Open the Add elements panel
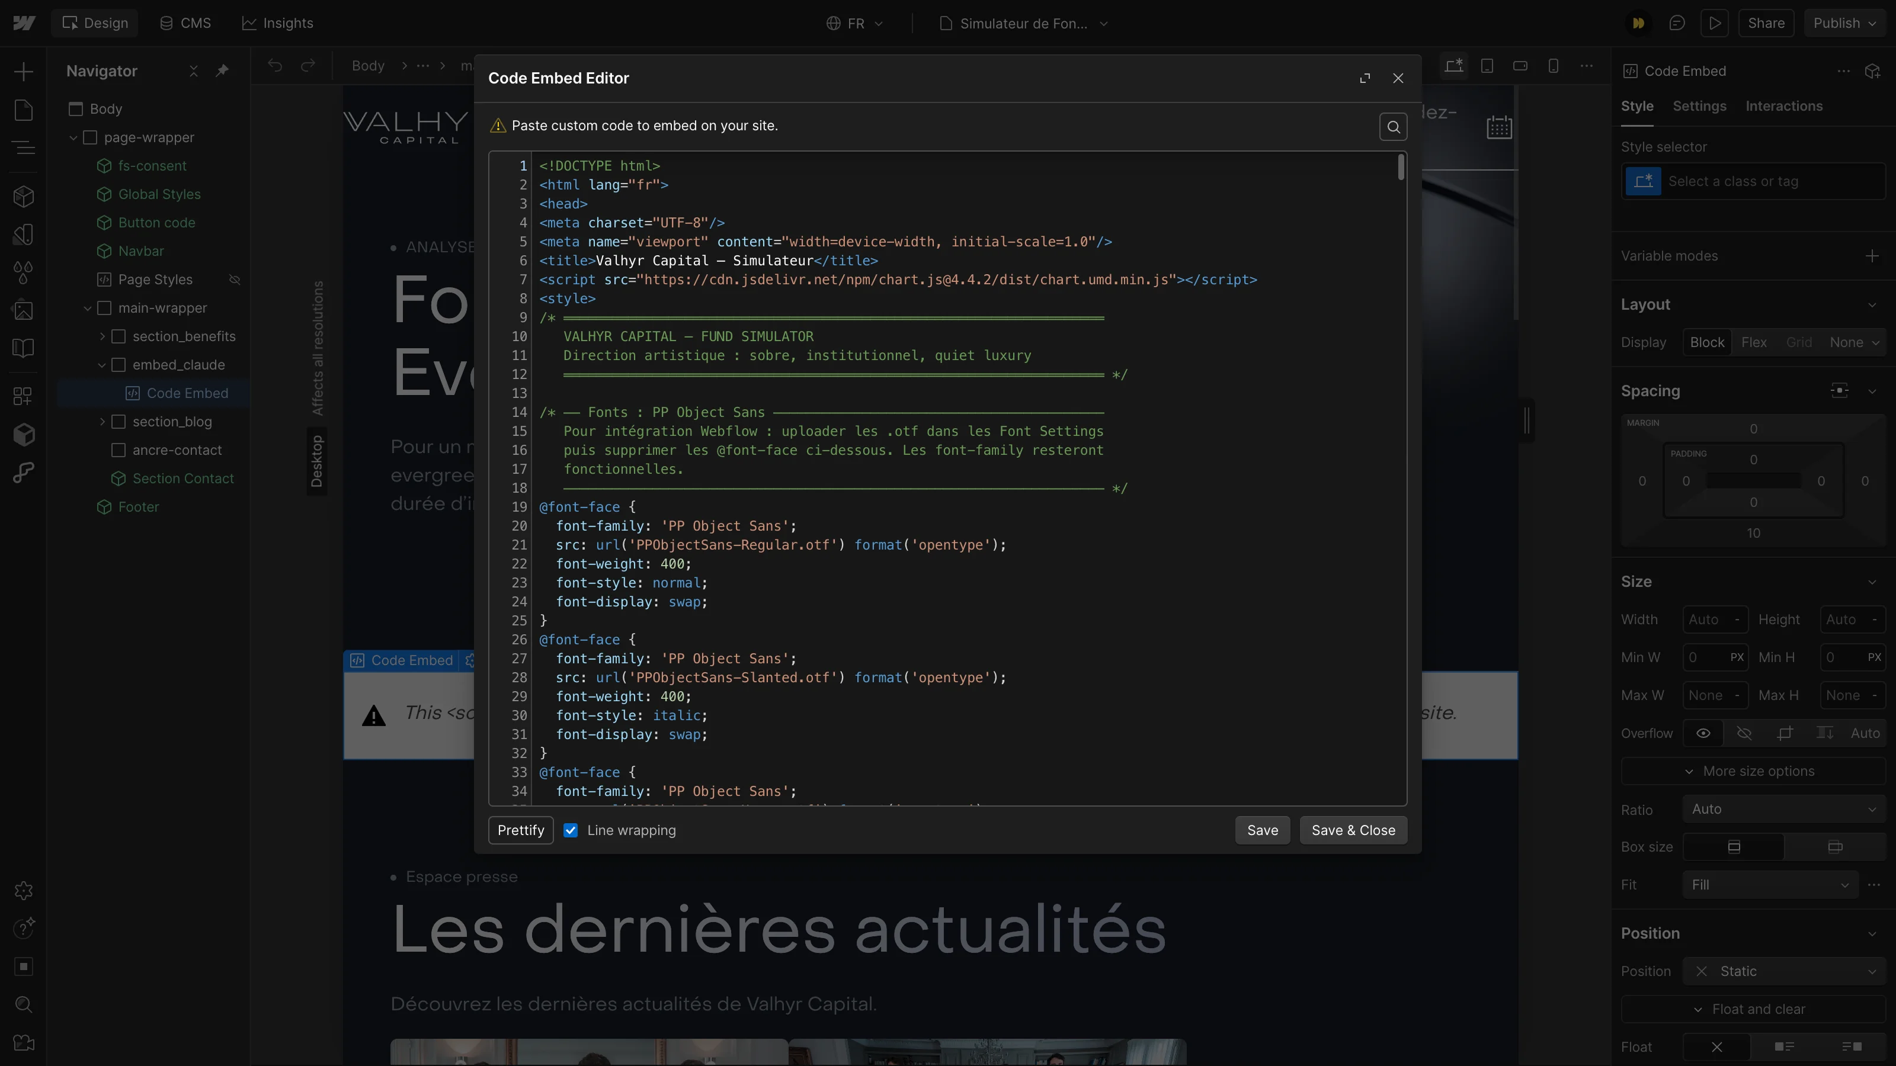The width and height of the screenshot is (1896, 1066). pos(24,71)
